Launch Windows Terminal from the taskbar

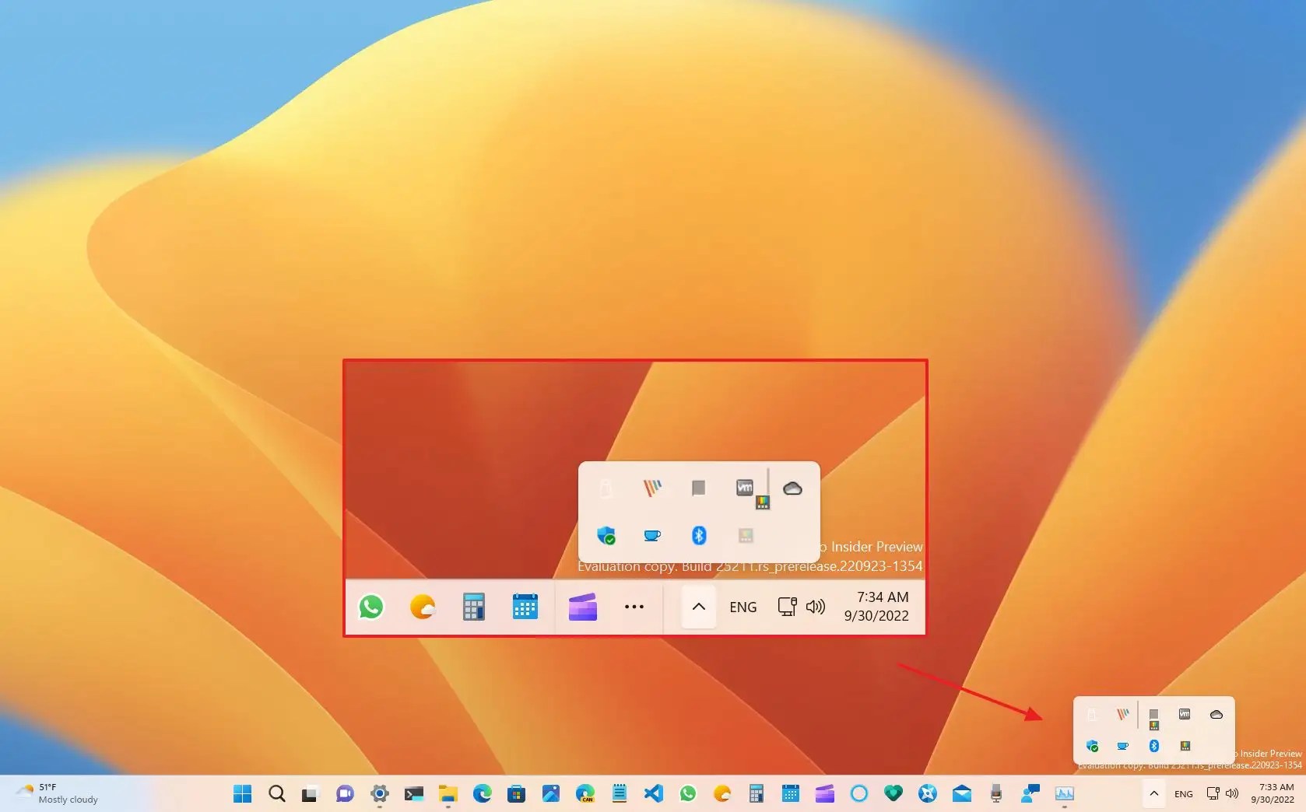tap(413, 794)
